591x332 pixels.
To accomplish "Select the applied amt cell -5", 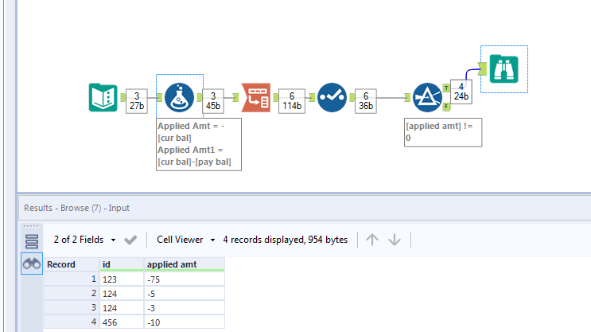I will (x=185, y=294).
